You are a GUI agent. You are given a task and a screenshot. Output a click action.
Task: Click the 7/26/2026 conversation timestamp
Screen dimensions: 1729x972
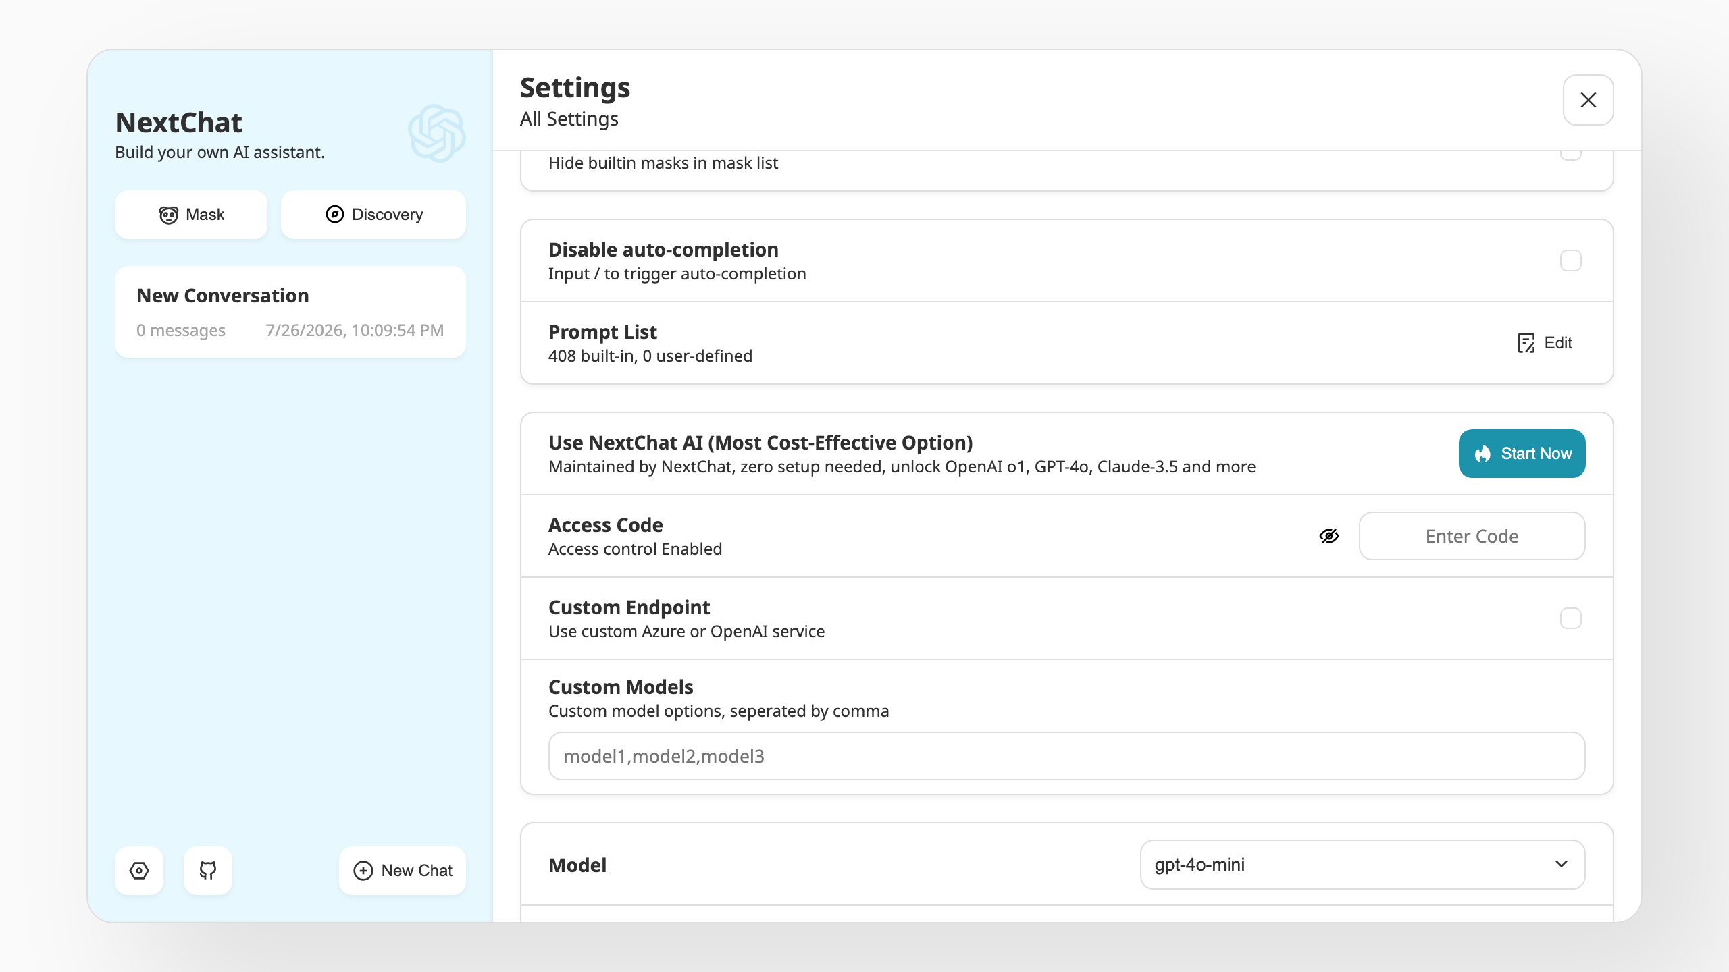pyautogui.click(x=355, y=330)
